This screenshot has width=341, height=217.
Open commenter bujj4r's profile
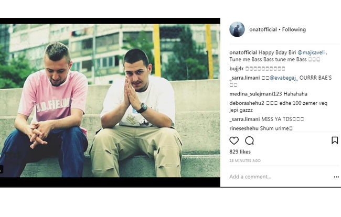click(x=237, y=69)
